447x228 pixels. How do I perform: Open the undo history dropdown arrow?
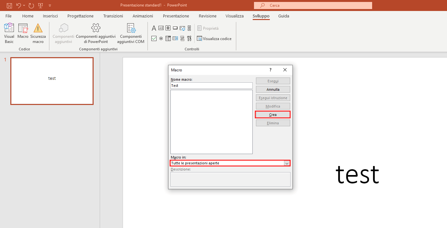[24, 5]
